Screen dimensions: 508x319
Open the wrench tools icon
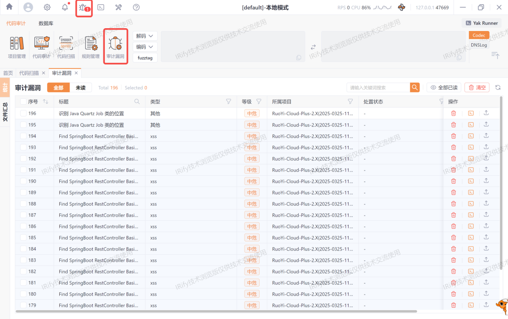[x=118, y=7]
